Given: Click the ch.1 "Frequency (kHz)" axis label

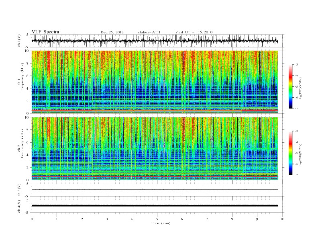Looking at the screenshot, I should [x=22, y=77].
